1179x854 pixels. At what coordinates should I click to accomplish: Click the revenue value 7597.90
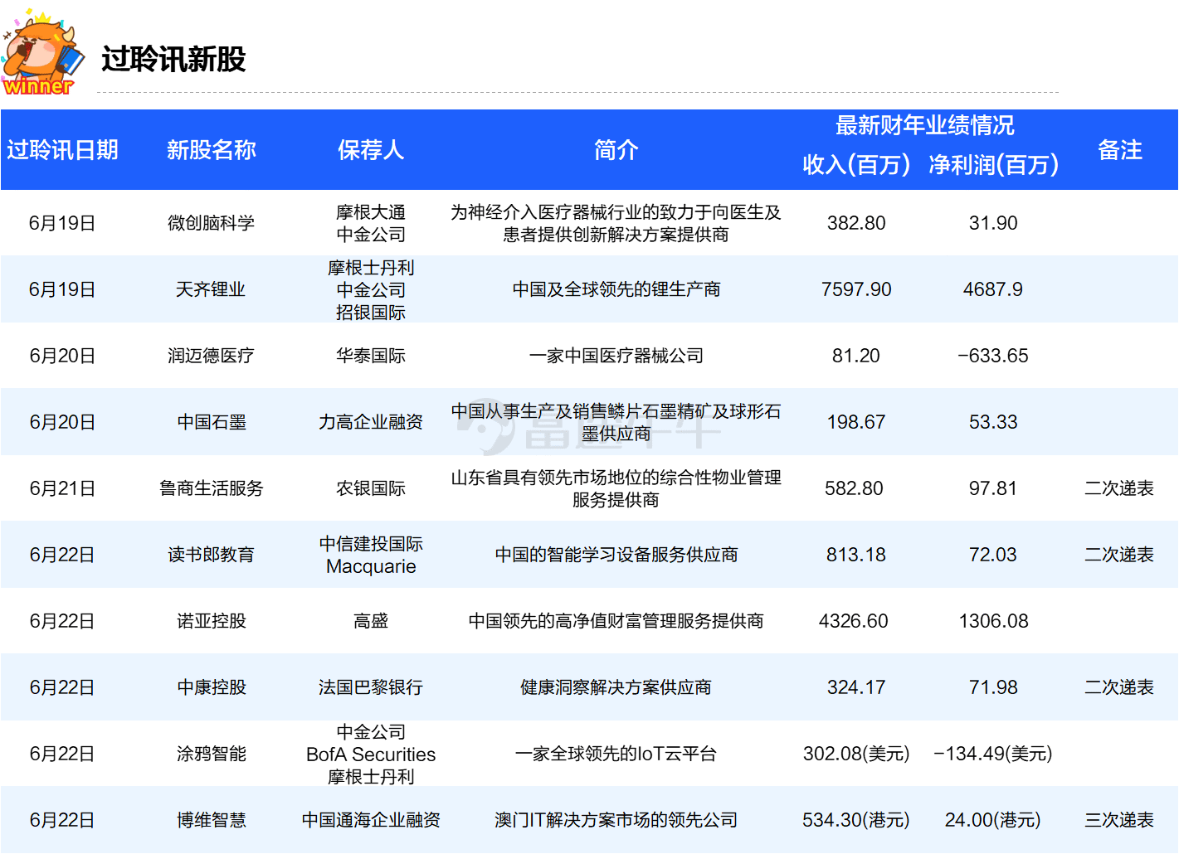856,289
